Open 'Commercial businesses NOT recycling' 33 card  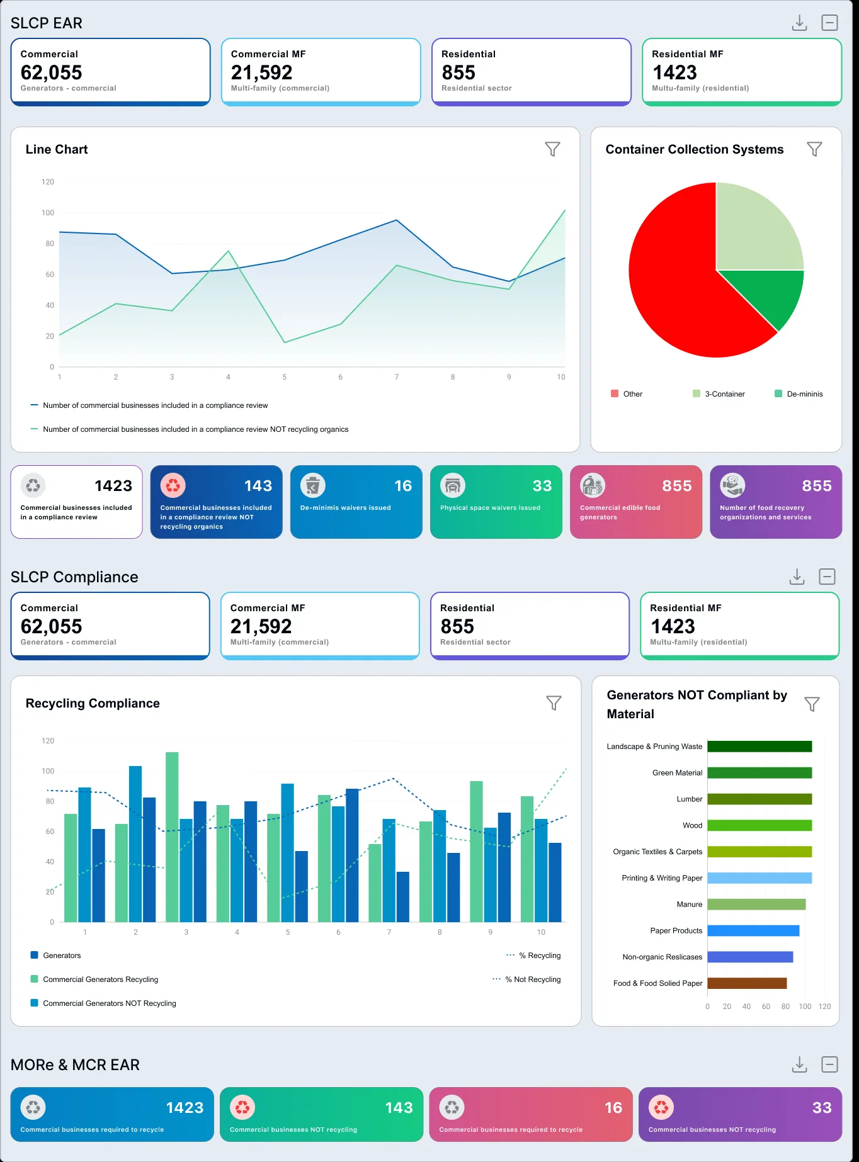[741, 1114]
